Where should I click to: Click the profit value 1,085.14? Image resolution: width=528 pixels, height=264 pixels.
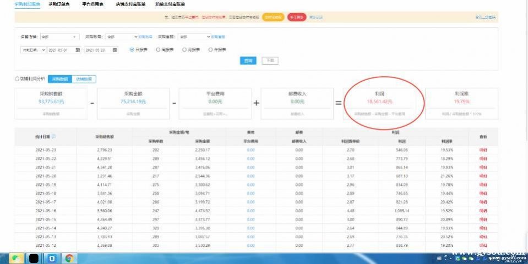[x=401, y=211]
